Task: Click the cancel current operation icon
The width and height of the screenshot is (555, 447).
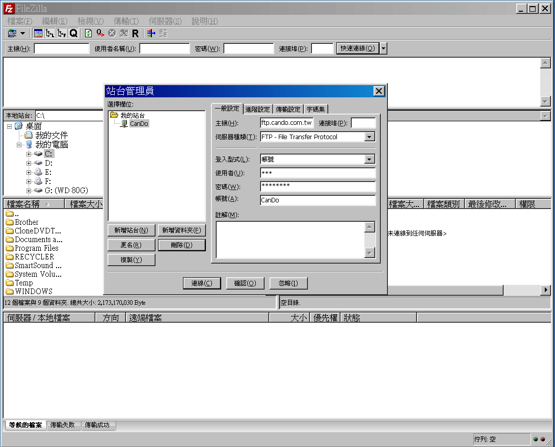Action: [x=112, y=33]
